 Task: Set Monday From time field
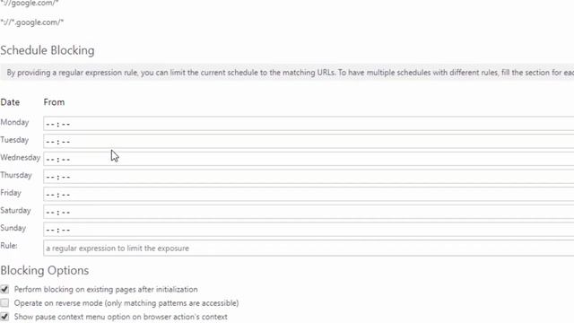(x=309, y=124)
